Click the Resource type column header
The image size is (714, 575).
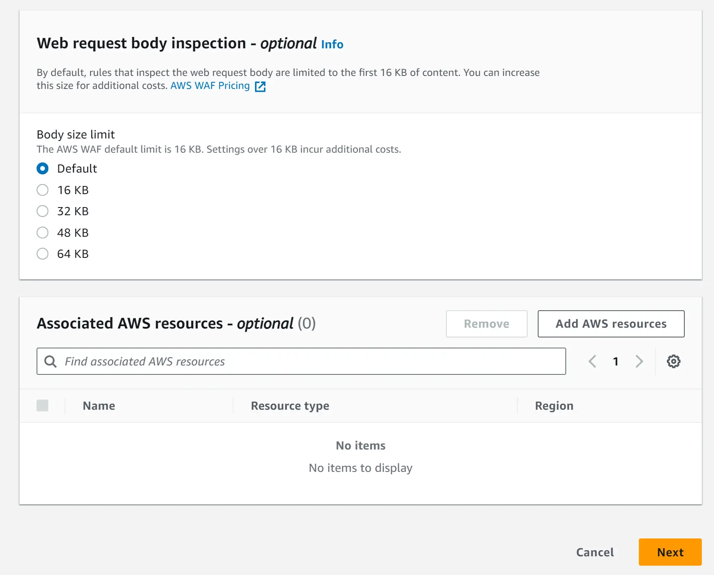click(x=290, y=406)
